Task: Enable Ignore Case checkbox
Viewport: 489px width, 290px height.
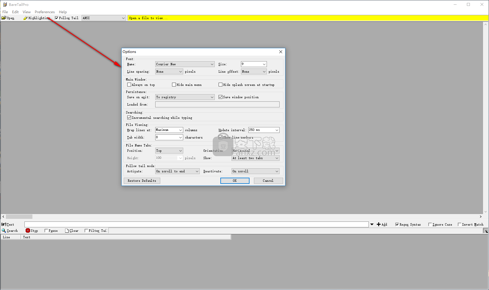Action: click(x=430, y=224)
